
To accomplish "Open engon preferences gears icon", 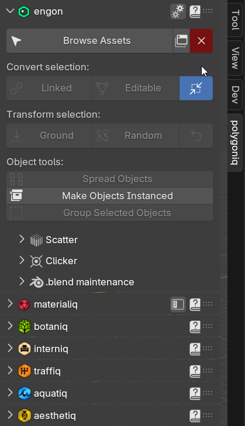I will click(178, 11).
